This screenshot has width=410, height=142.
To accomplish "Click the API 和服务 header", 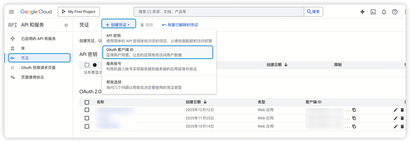I will tap(33, 25).
